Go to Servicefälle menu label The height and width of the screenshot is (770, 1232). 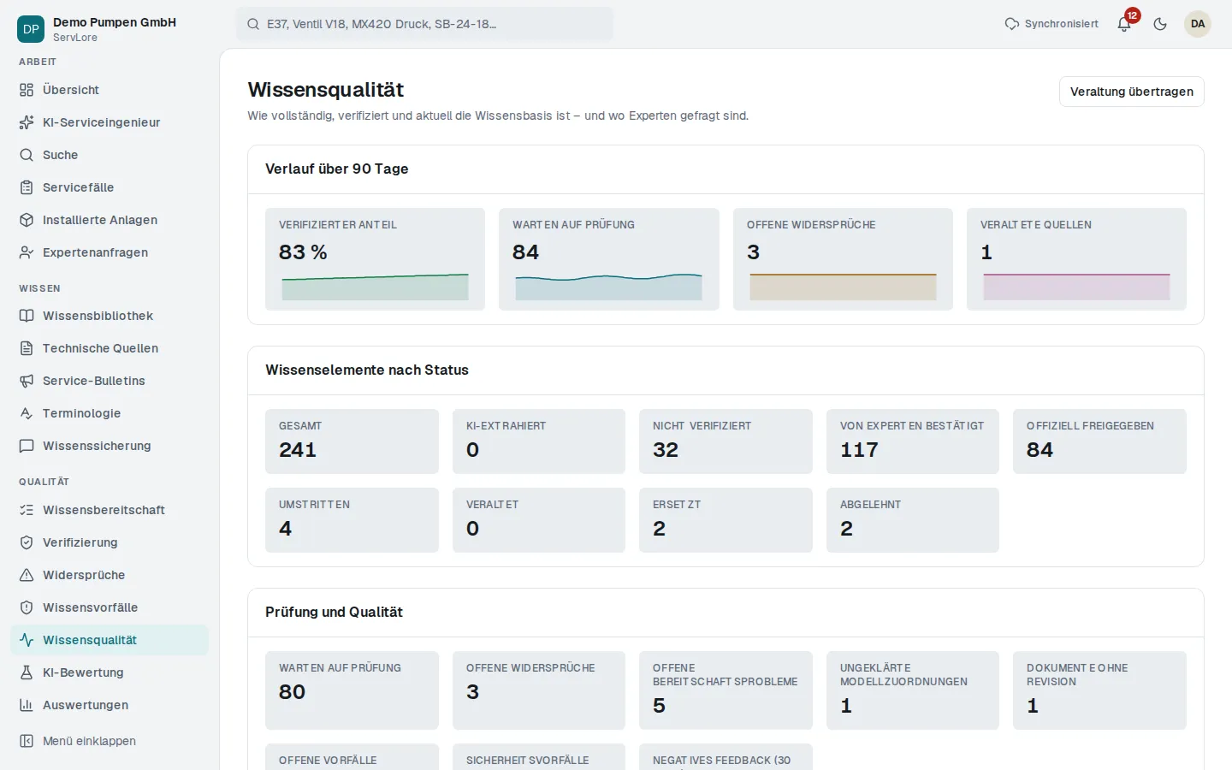click(x=79, y=187)
